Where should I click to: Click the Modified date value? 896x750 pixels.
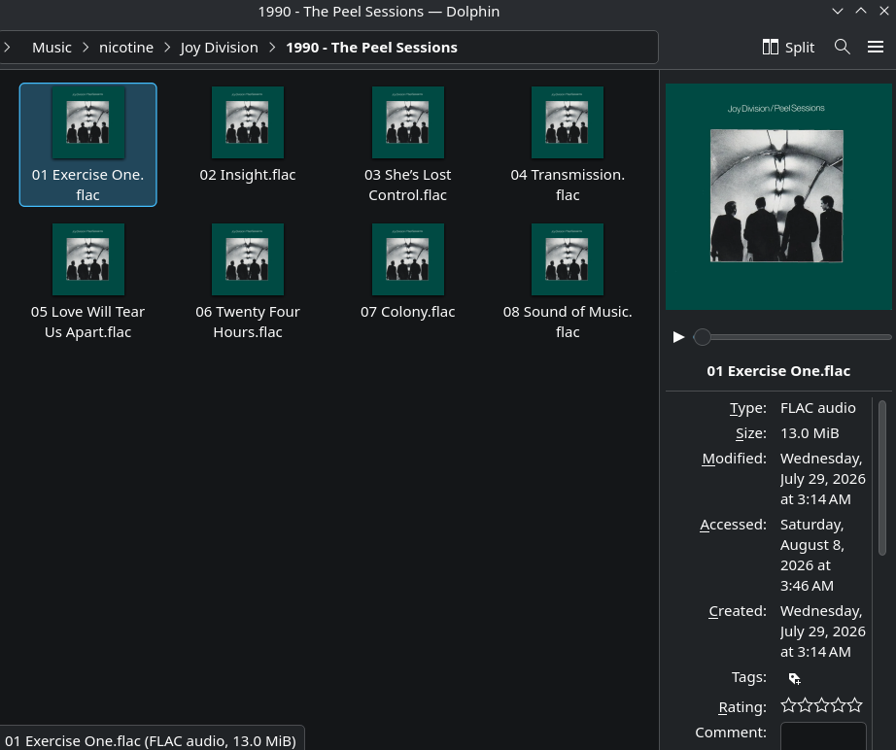[823, 479]
